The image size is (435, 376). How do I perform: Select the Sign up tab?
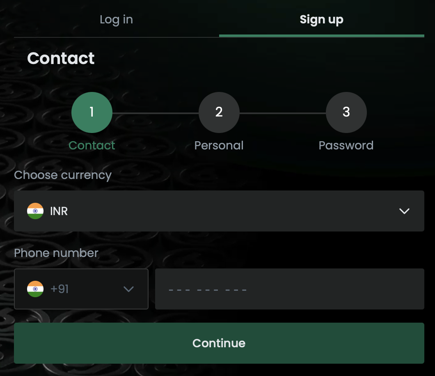tap(321, 19)
